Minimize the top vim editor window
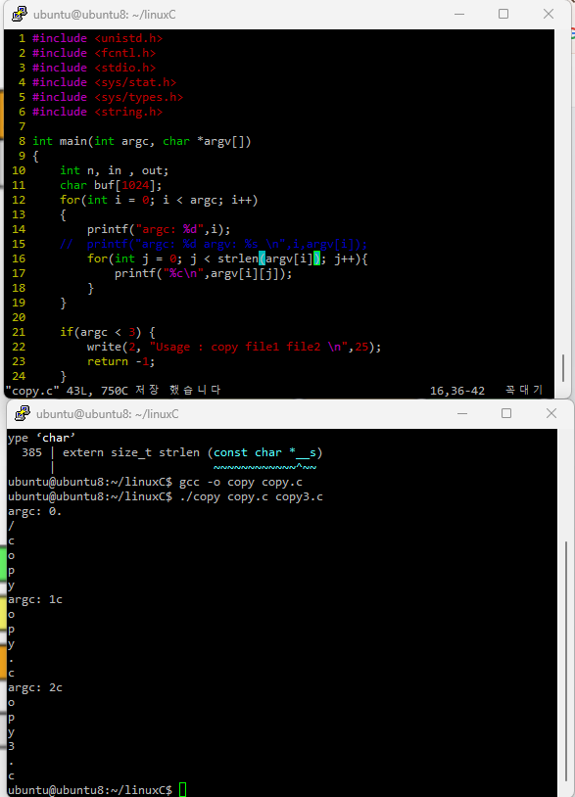Screen dimensions: 575x797 point(459,14)
